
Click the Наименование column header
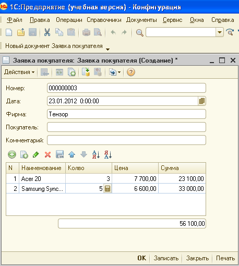point(42,168)
